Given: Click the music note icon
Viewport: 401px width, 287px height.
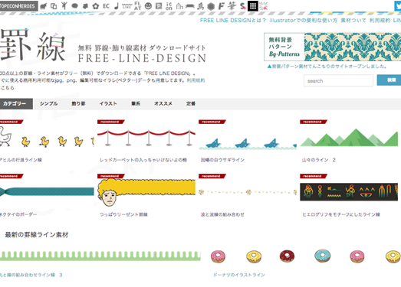Looking at the screenshot, I should [117, 6].
